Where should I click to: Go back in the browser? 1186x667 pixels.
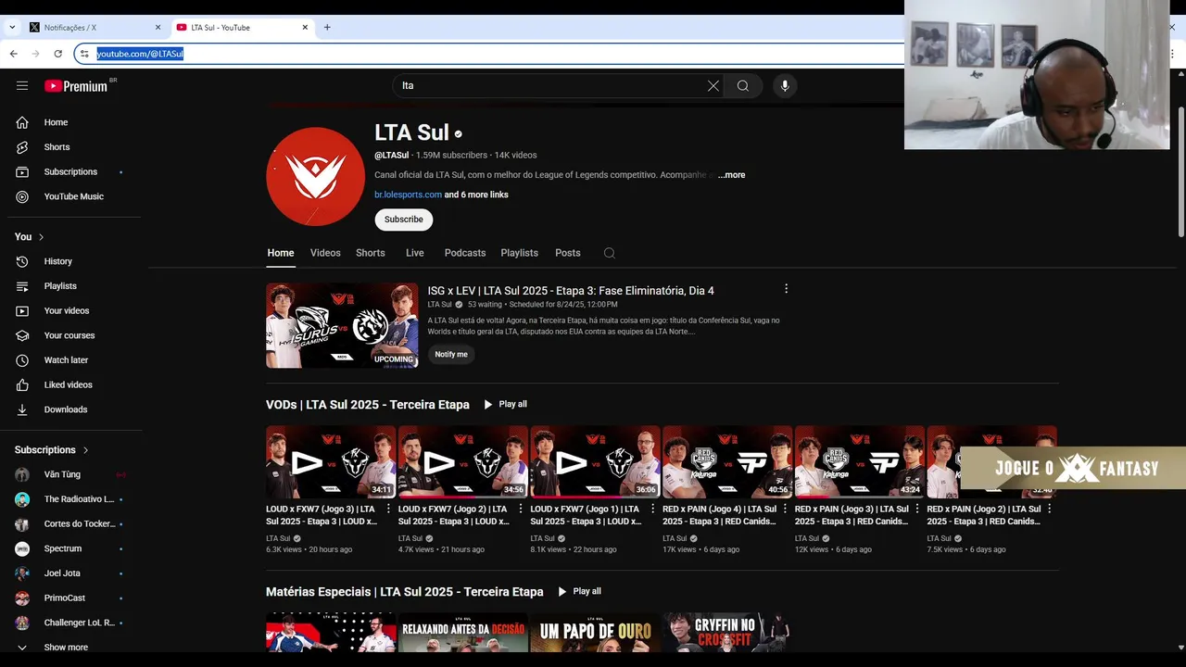point(13,54)
